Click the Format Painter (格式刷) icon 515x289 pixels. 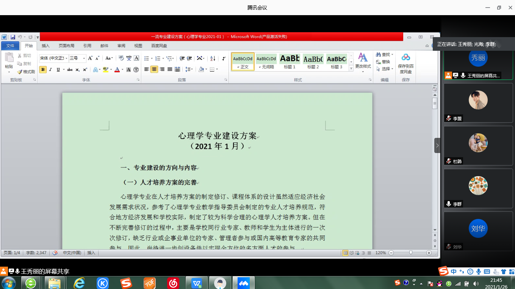[26, 72]
